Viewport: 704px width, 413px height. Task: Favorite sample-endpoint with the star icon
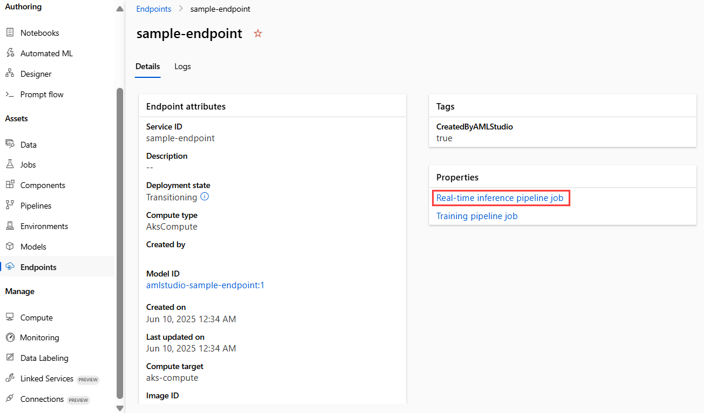tap(258, 34)
